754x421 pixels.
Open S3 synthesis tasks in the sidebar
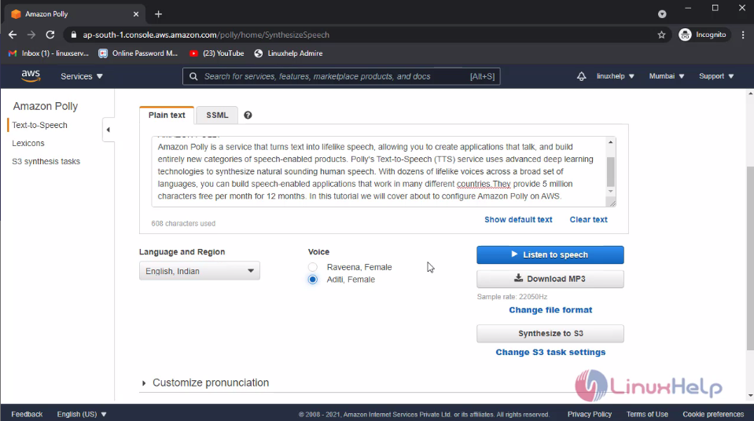click(x=46, y=162)
